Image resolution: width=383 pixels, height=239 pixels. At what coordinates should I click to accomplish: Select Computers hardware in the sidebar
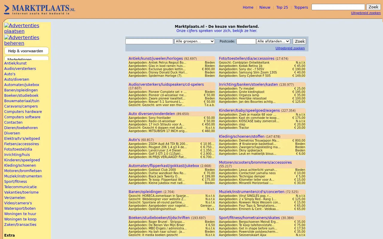(x=23, y=112)
